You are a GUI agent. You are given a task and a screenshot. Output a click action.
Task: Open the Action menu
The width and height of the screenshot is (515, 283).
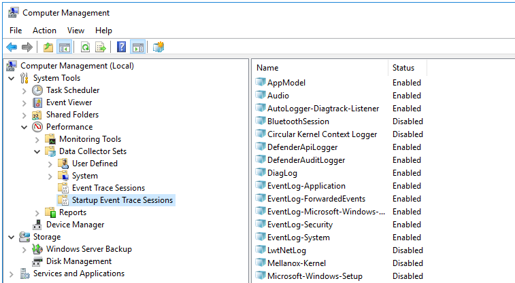[x=44, y=31]
